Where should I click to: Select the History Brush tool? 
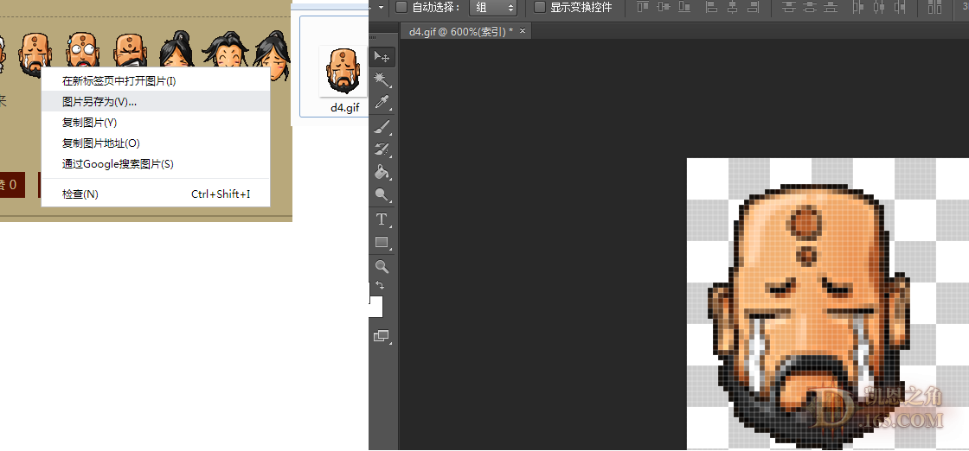pyautogui.click(x=382, y=149)
